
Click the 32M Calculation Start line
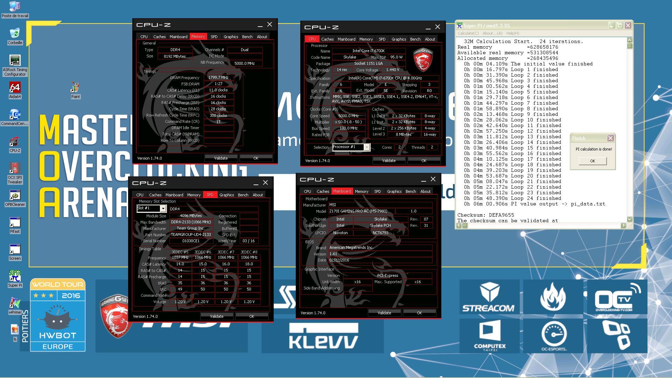point(524,41)
